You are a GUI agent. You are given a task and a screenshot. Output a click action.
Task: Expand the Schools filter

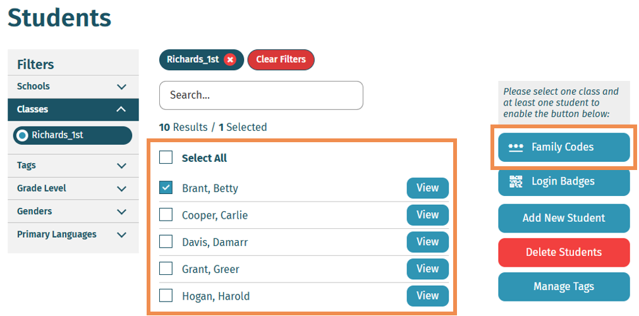click(x=122, y=87)
